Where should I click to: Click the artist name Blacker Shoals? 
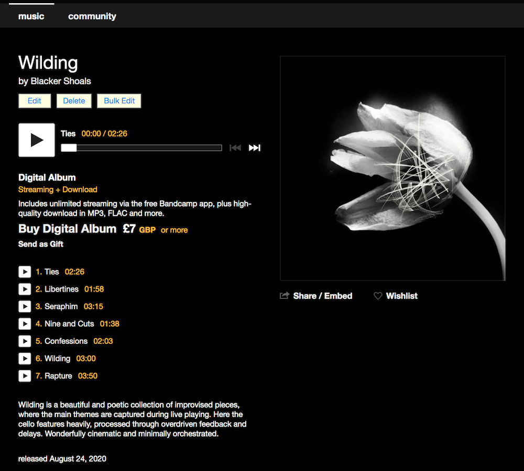coord(61,81)
